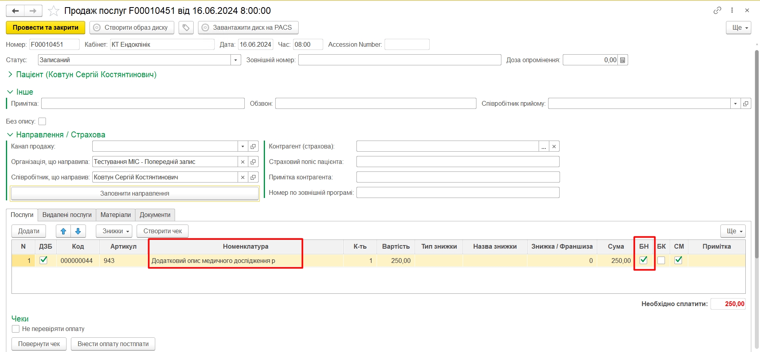Open the Видалені послуги tab

pos(67,215)
